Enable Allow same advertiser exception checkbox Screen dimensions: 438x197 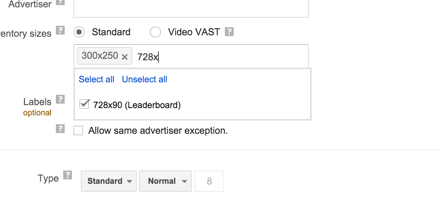pos(78,130)
